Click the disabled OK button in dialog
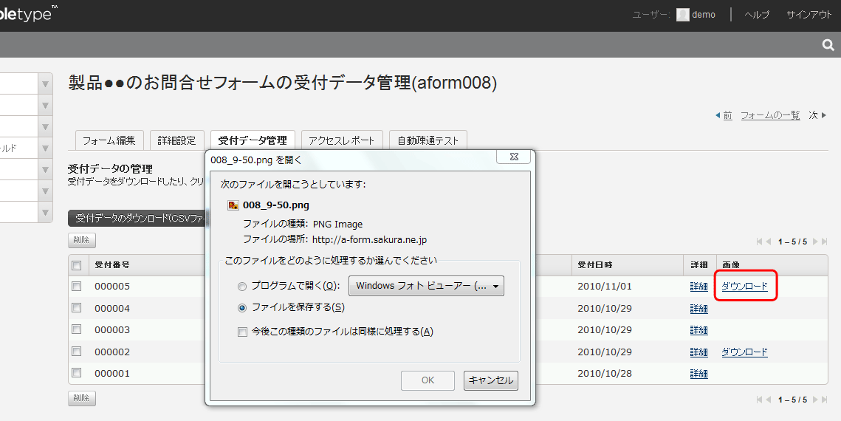 pos(428,380)
